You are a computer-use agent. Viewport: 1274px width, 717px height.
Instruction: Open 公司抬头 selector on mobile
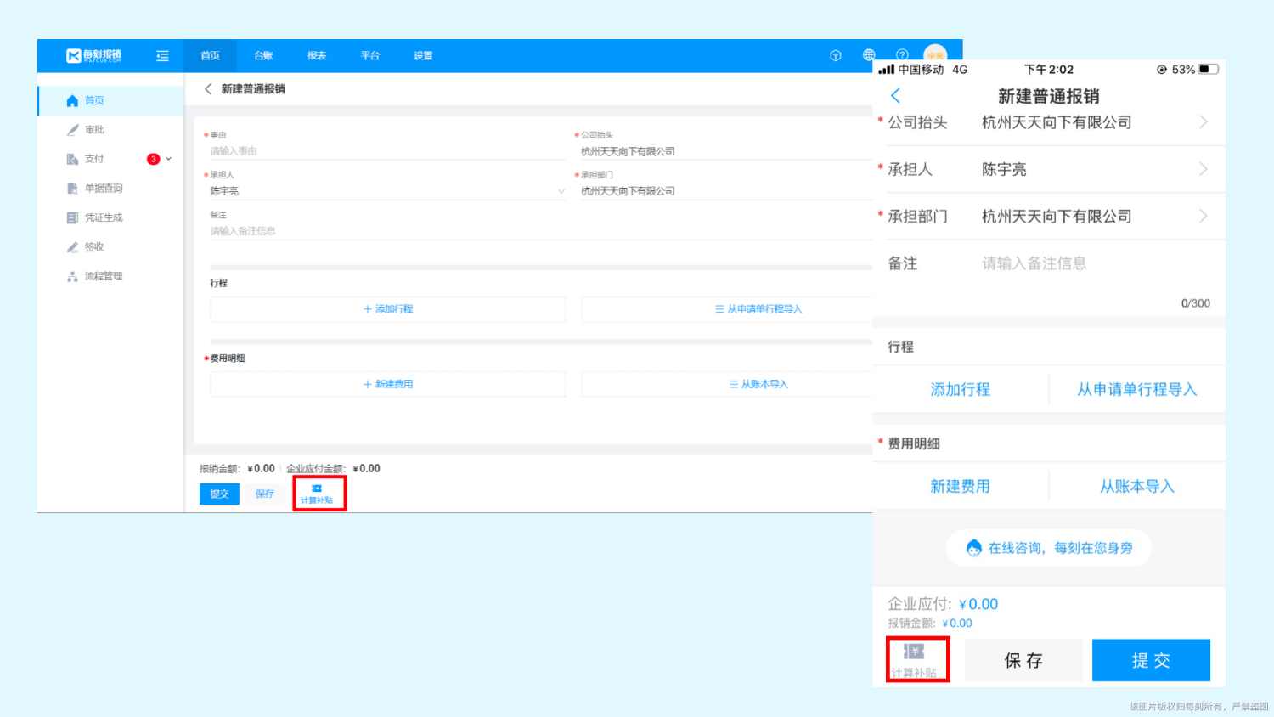(1203, 122)
